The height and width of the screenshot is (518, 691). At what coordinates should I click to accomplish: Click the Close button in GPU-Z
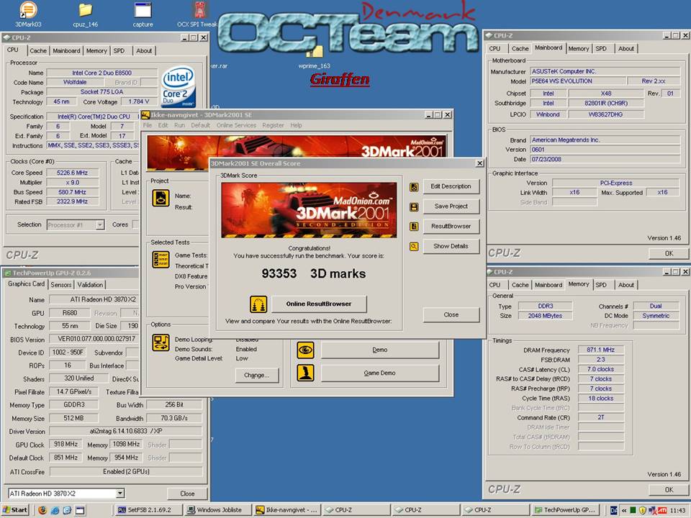pyautogui.click(x=187, y=494)
